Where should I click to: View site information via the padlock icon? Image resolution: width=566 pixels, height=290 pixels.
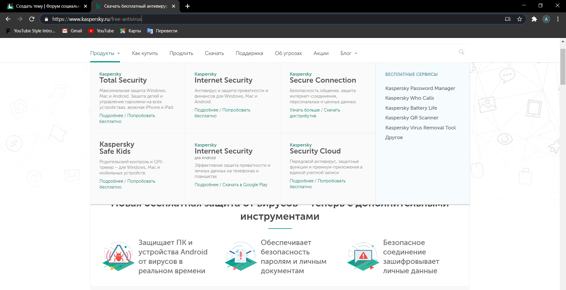pos(46,19)
